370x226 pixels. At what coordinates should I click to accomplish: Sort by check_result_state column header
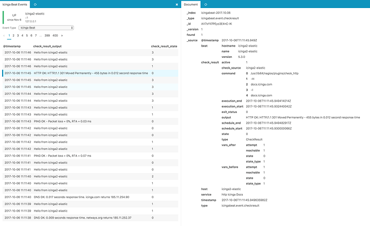[164, 46]
